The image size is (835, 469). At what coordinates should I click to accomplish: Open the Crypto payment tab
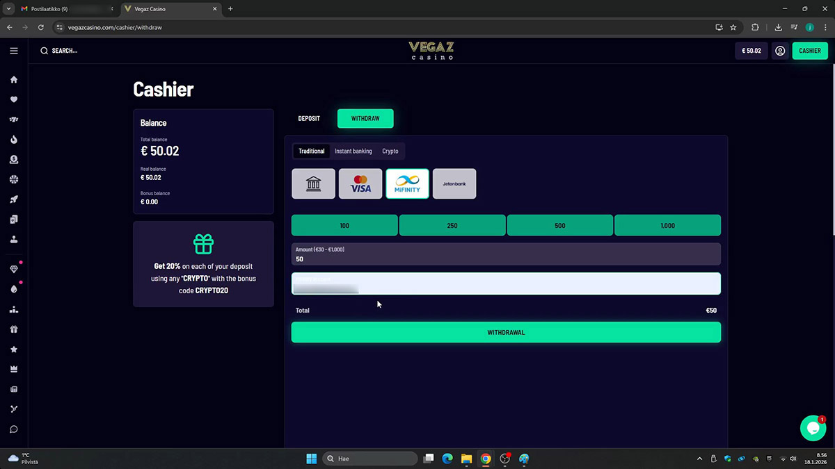(390, 151)
